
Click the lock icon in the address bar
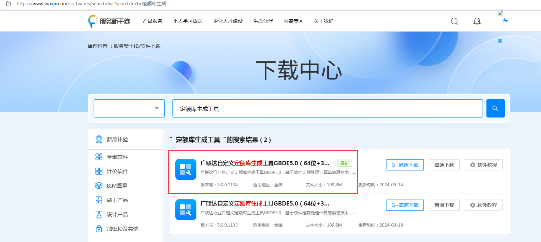click(8, 4)
